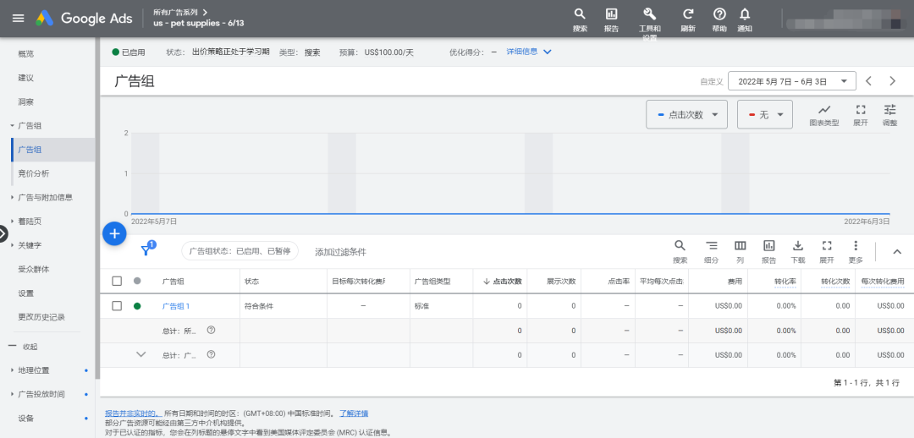
Task: Open the hamburger main menu
Action: (18, 19)
